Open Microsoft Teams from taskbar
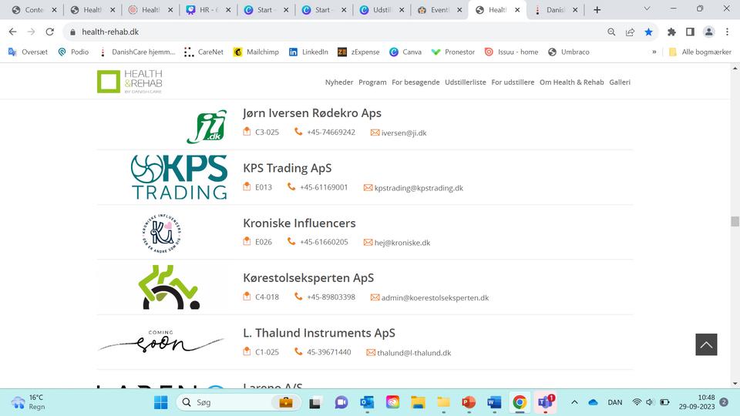 point(545,402)
